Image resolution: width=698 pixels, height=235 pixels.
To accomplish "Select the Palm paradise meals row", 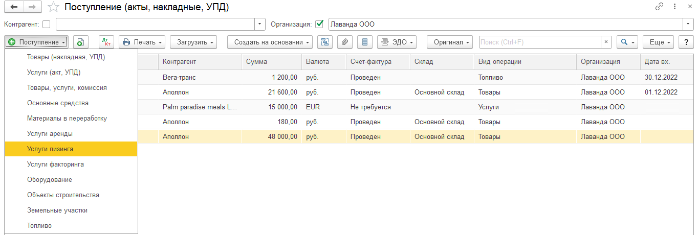I will (x=200, y=107).
